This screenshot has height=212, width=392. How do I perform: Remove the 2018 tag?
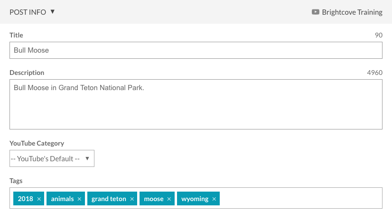[x=39, y=199]
